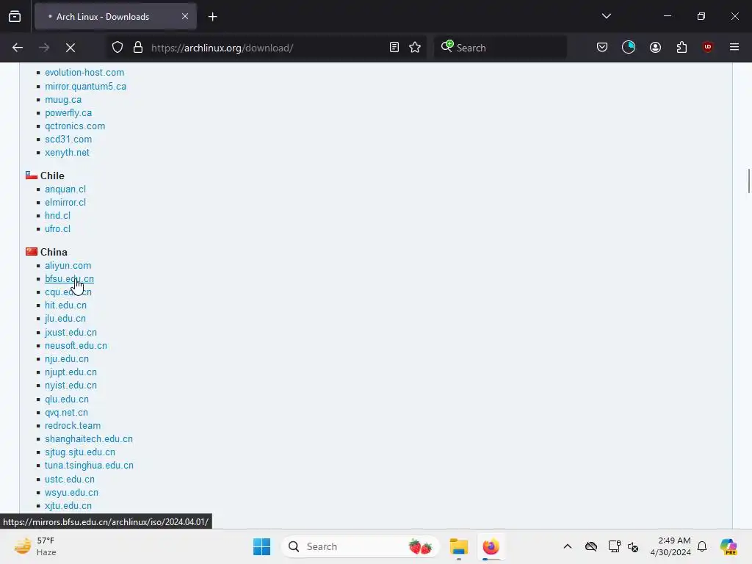The image size is (752, 564).
Task: Open the wsyu.edu.cn mirror link
Action: point(71,493)
